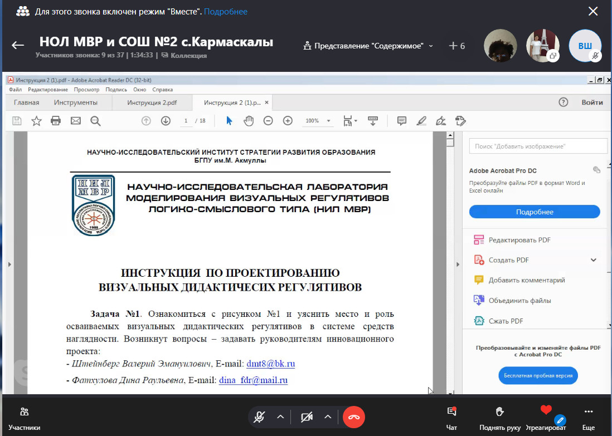
Task: Open the React heart icon
Action: [x=546, y=412]
